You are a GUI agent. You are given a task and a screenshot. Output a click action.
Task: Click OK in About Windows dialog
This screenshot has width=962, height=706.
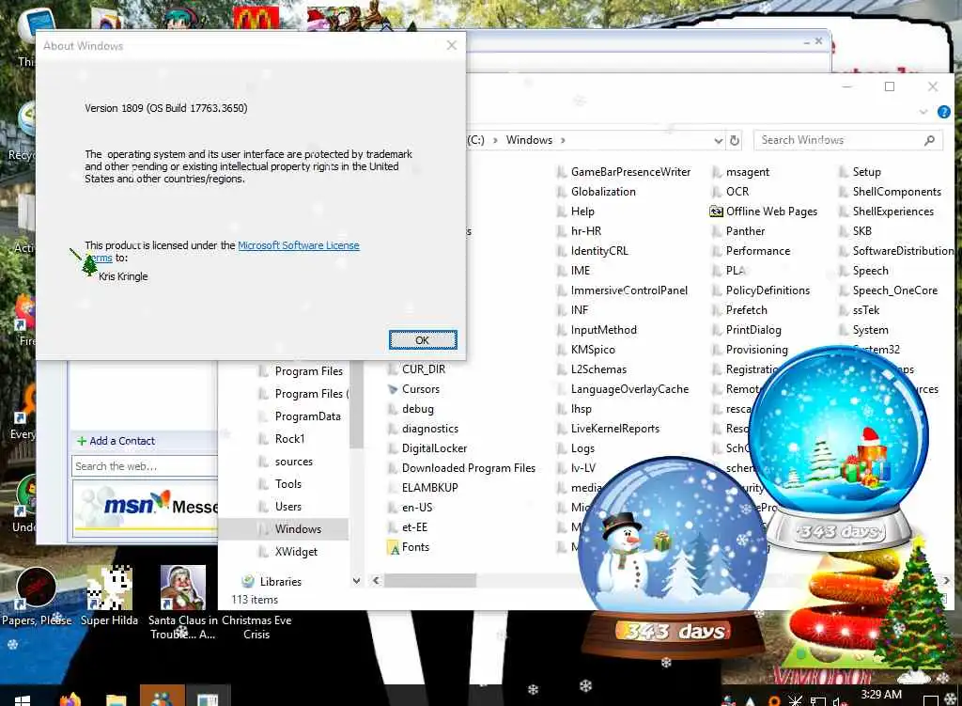(x=423, y=340)
